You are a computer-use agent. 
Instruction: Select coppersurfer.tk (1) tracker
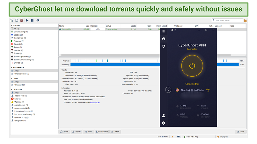(x=20, y=108)
